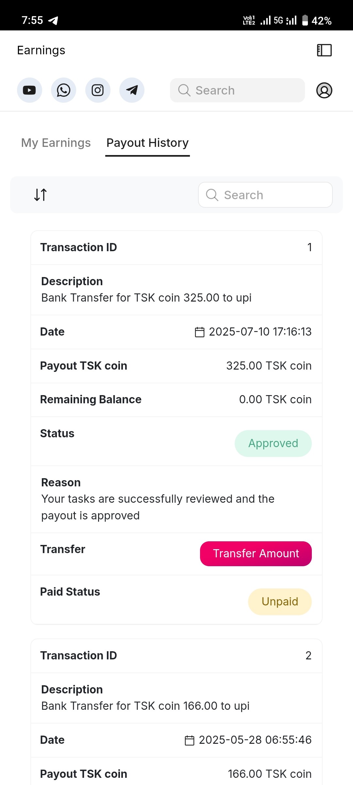Switch to the My Earnings tab
This screenshot has height=785, width=353.
(56, 143)
